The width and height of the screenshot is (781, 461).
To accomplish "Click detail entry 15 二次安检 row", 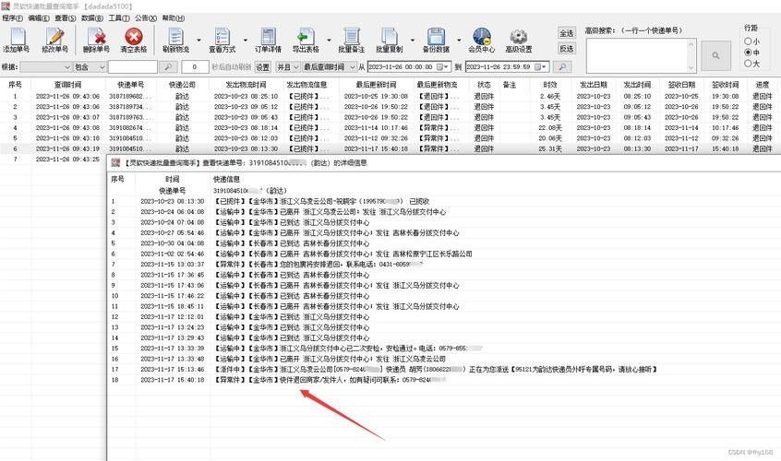I will click(x=348, y=349).
